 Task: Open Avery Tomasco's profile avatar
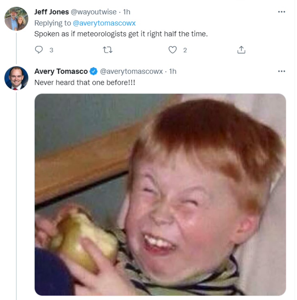[x=16, y=78]
